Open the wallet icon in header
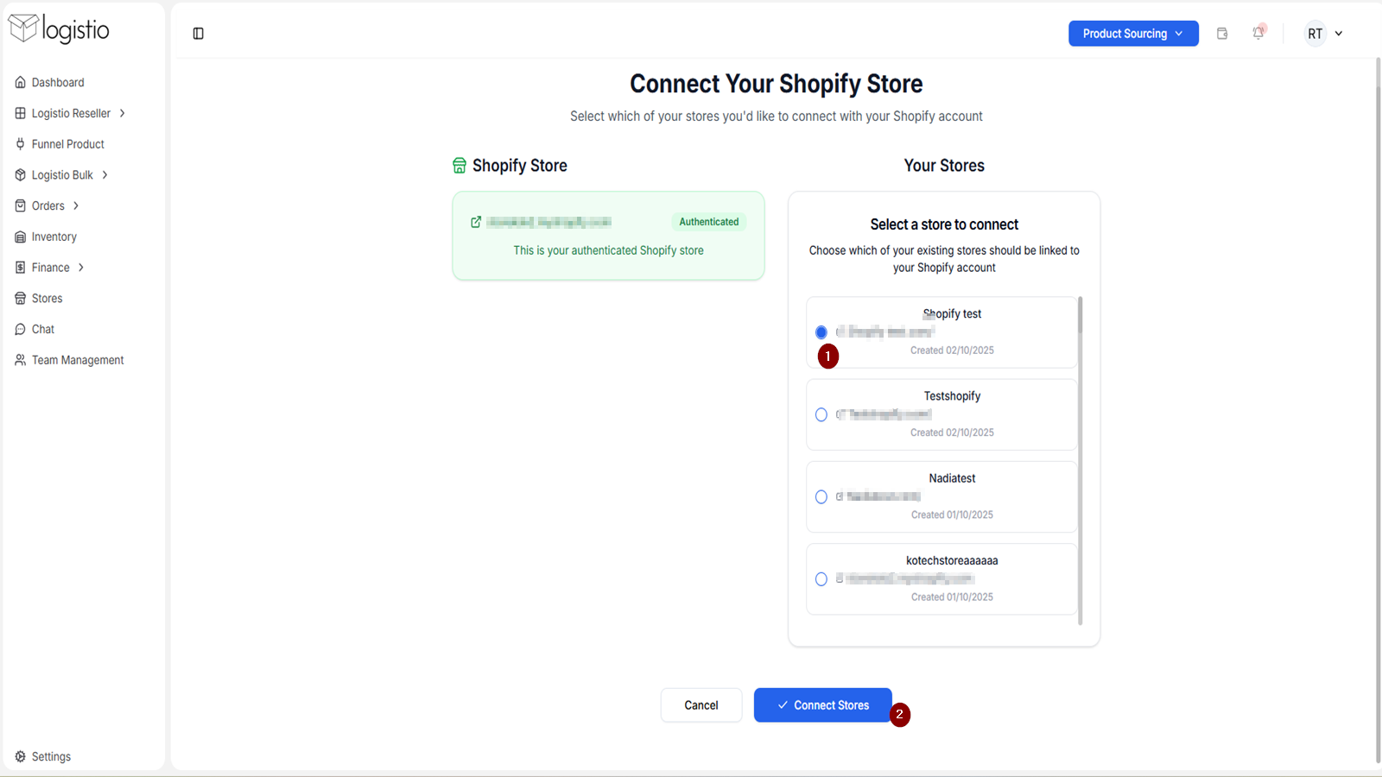The image size is (1382, 777). [1222, 34]
